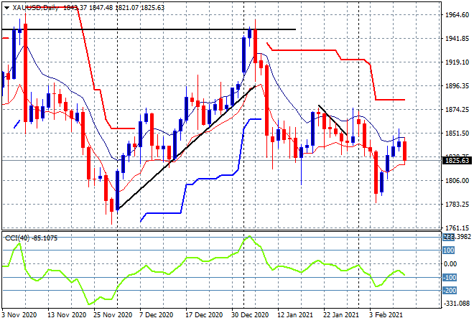This screenshot has width=474, height=323.
Task: Click the 1806.00 price axis label
Action: (x=457, y=181)
